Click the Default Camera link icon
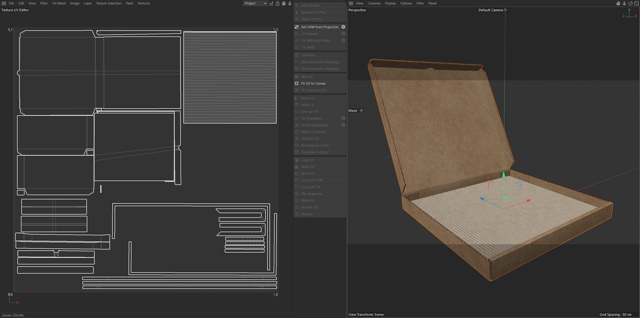 pyautogui.click(x=506, y=10)
